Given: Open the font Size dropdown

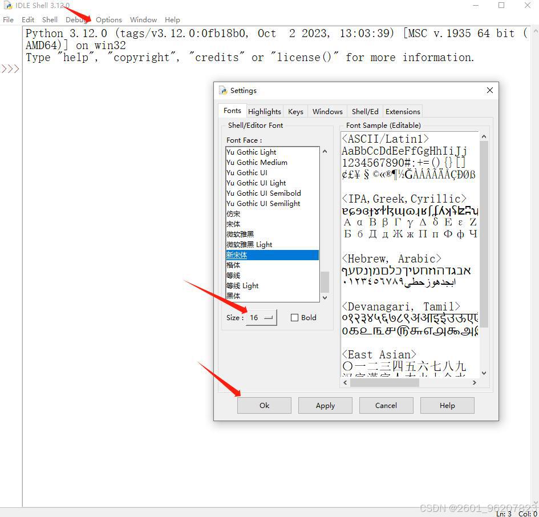Looking at the screenshot, I should point(261,317).
